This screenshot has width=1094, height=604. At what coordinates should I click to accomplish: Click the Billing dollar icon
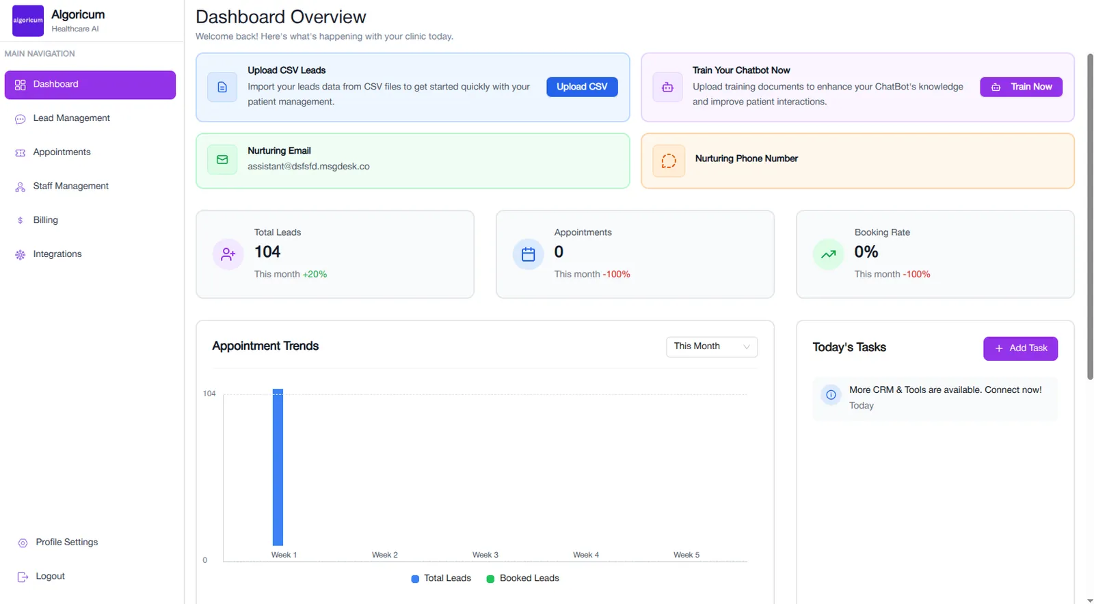click(x=21, y=221)
